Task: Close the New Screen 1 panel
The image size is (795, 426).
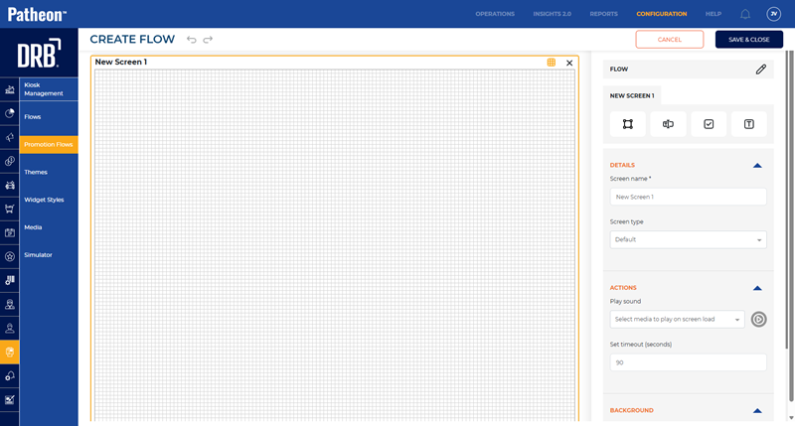Action: coord(569,63)
